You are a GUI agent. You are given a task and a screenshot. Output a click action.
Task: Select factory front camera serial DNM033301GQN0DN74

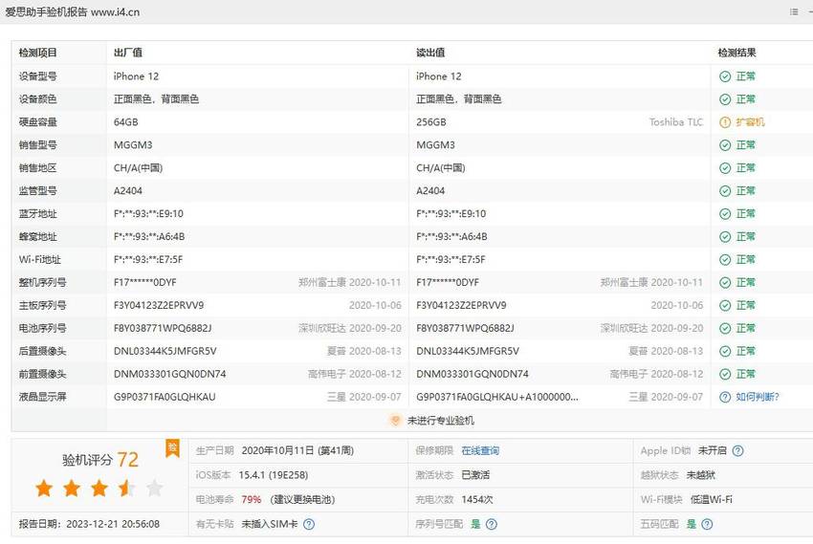(169, 374)
